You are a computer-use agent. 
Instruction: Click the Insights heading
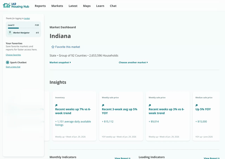(x=58, y=82)
